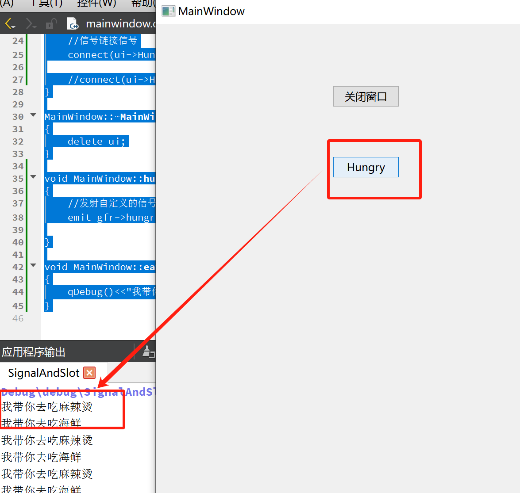Click the MainWindow title bar icon
520x493 pixels.
tap(168, 11)
